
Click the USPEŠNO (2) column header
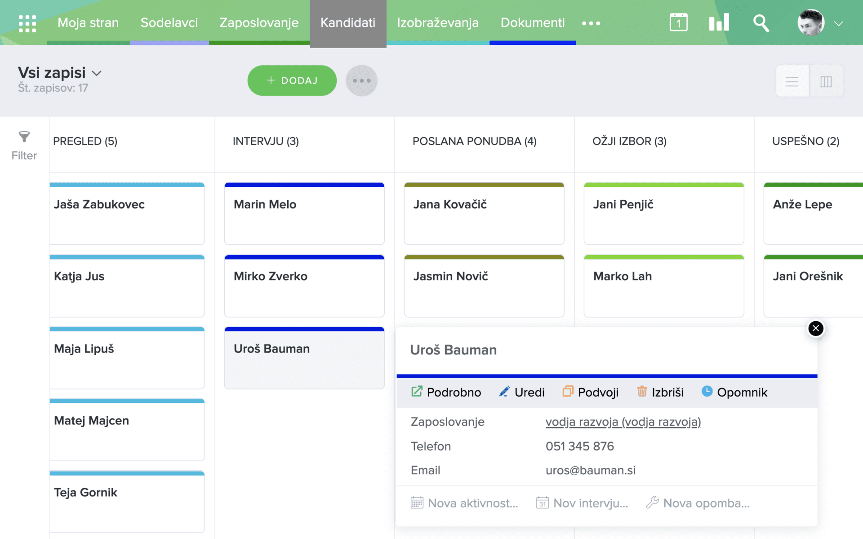806,141
